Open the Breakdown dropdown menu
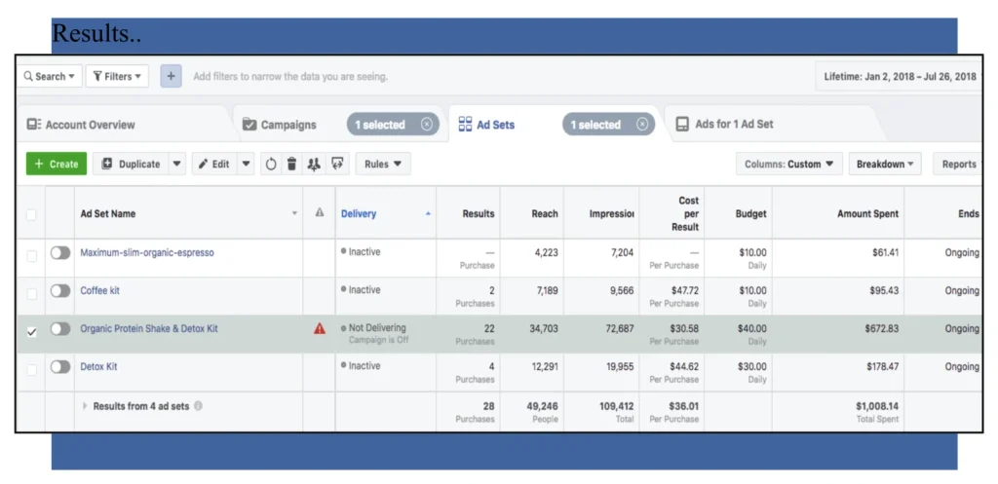This screenshot has width=998, height=484. pos(885,165)
